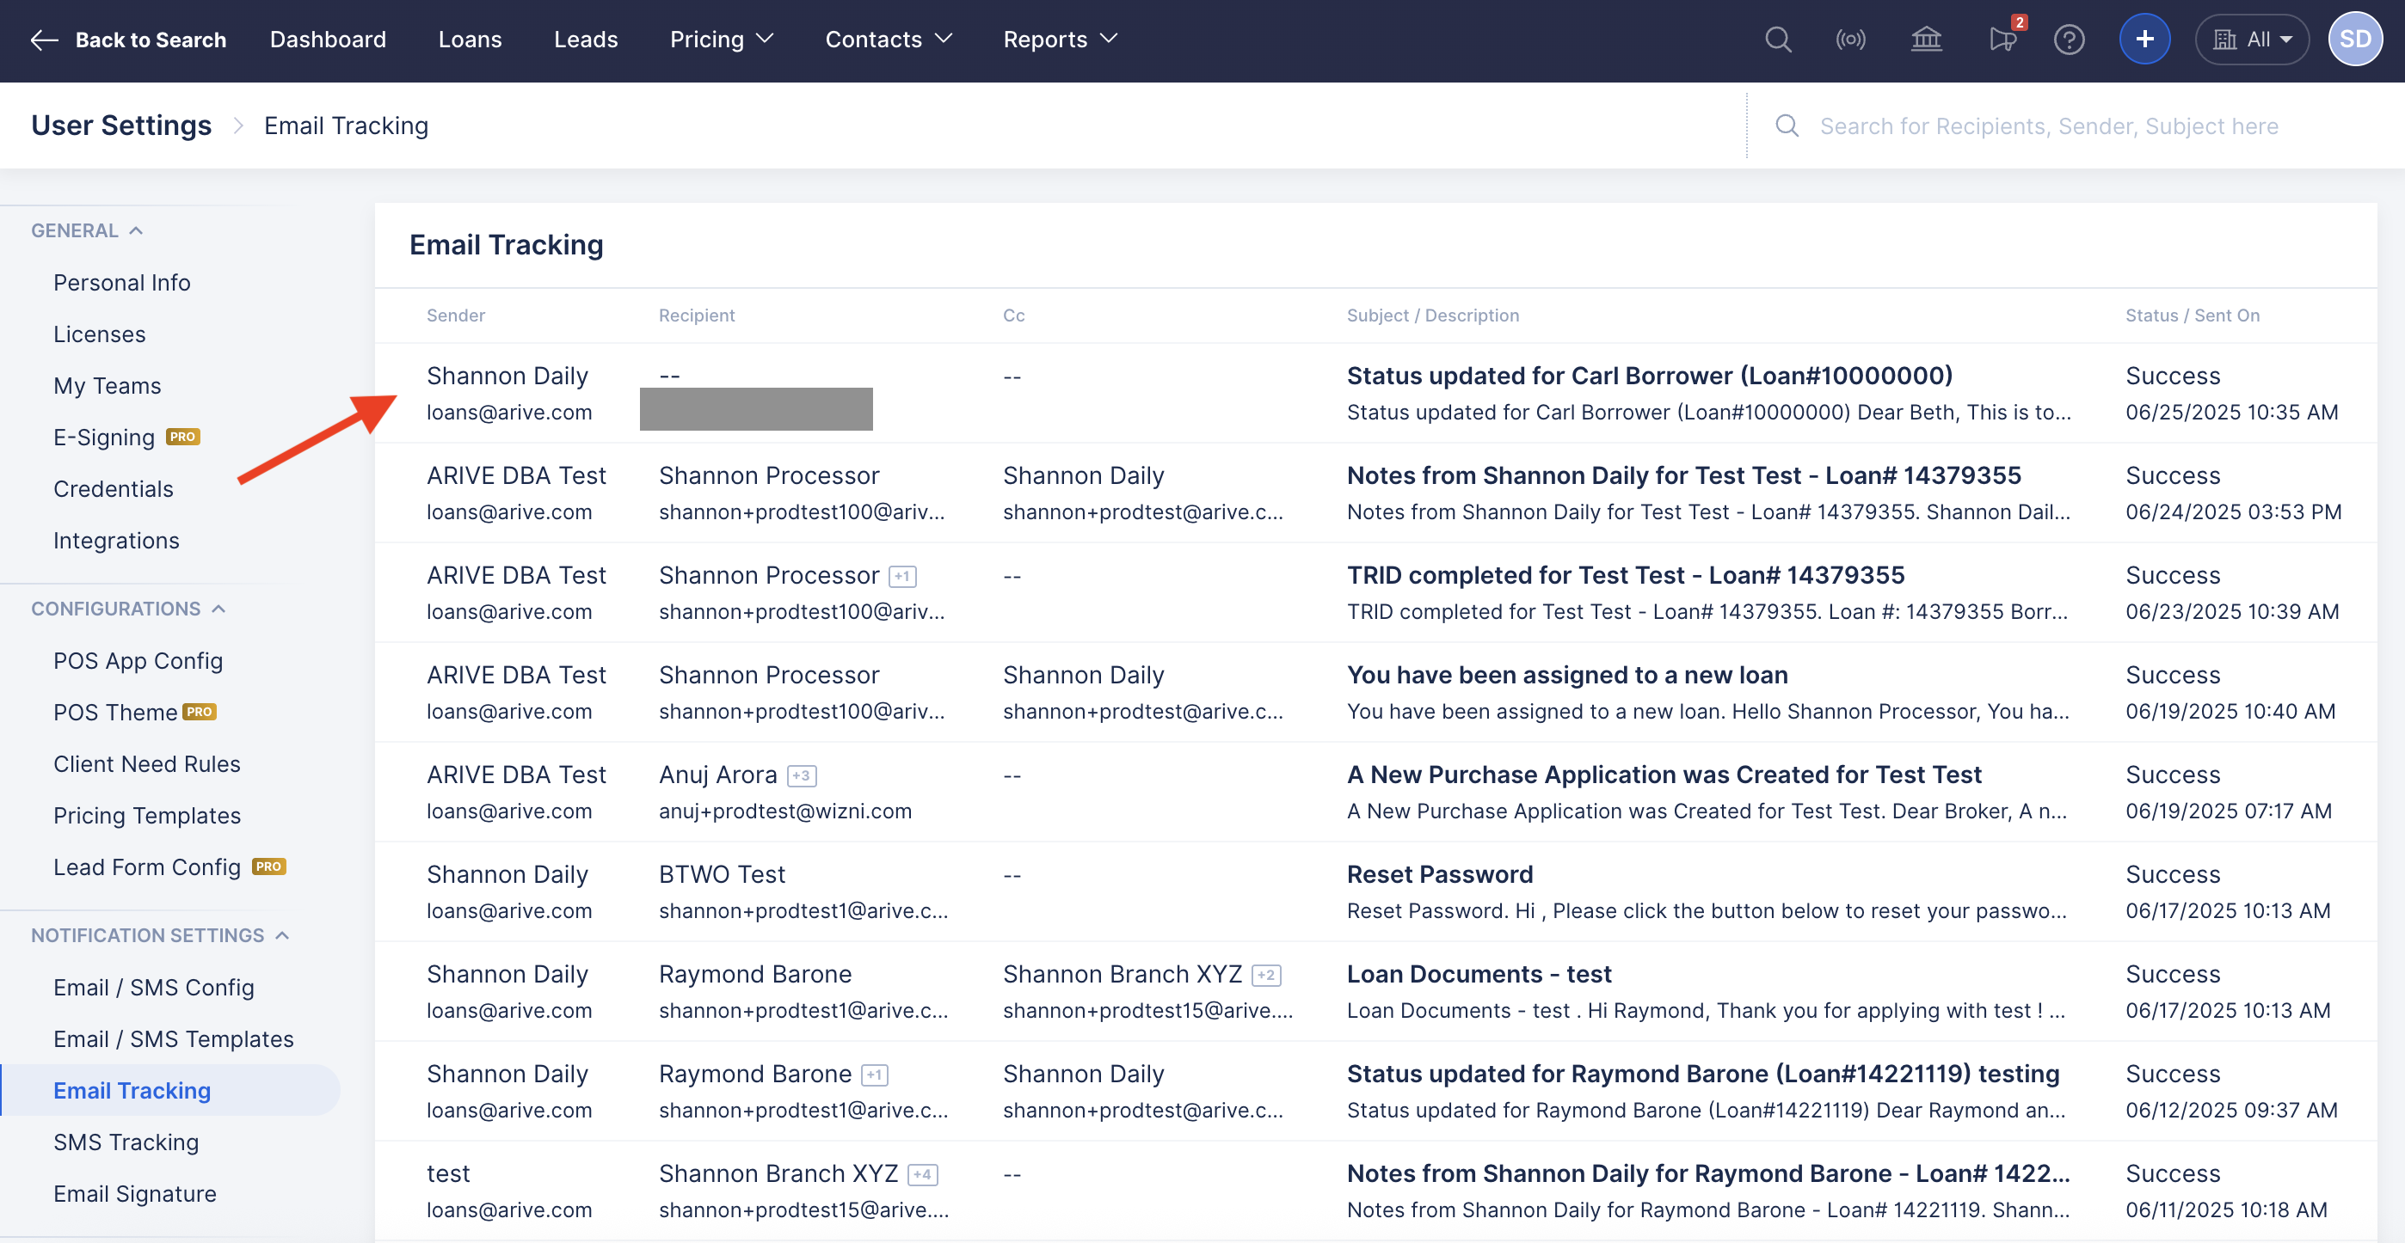
Task: Click the Back to Search arrow
Action: pyautogui.click(x=44, y=40)
